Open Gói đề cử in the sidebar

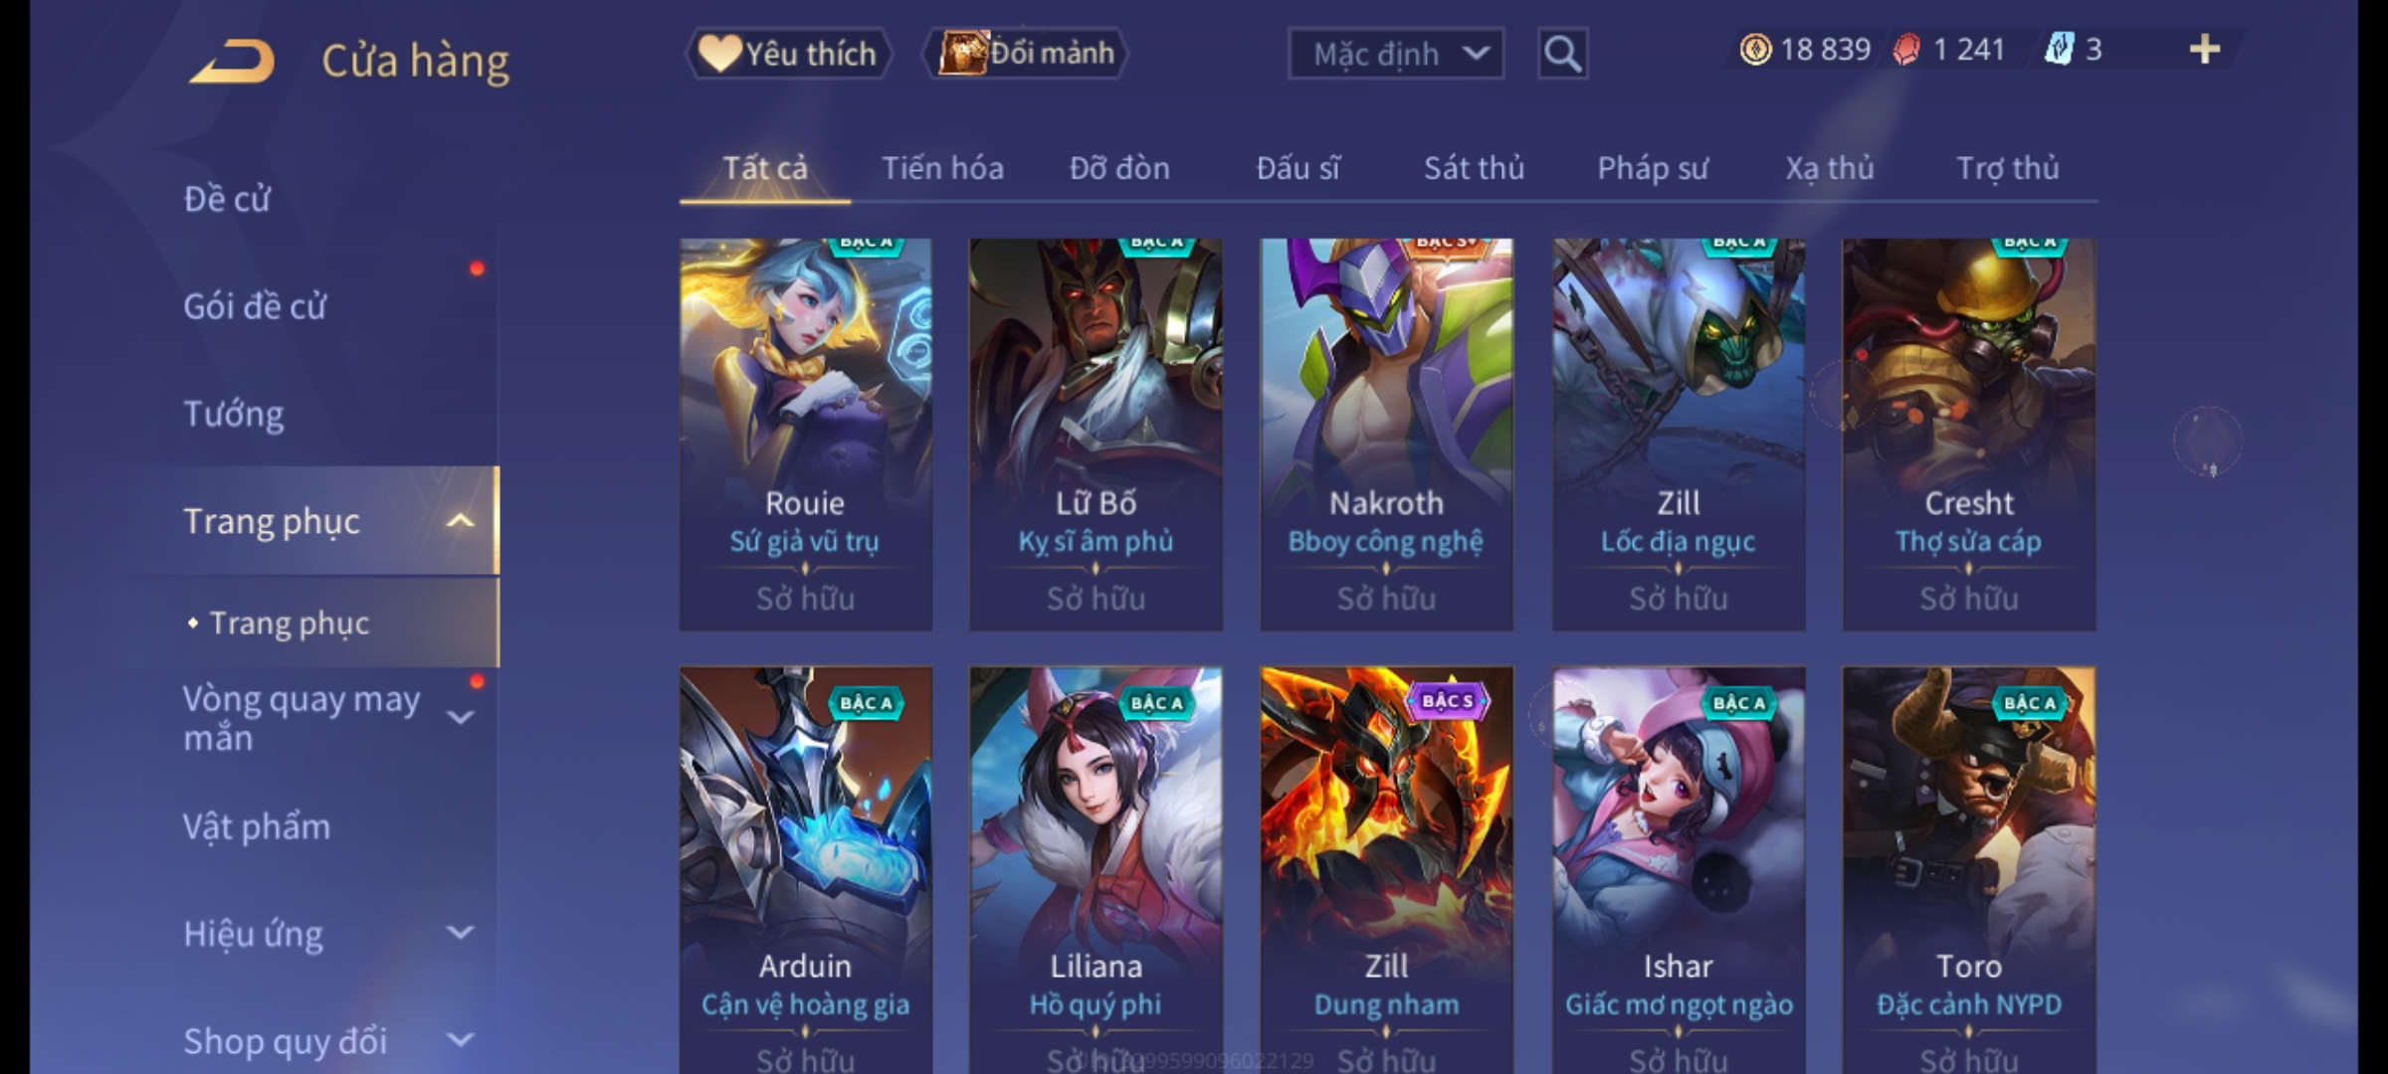pyautogui.click(x=255, y=306)
